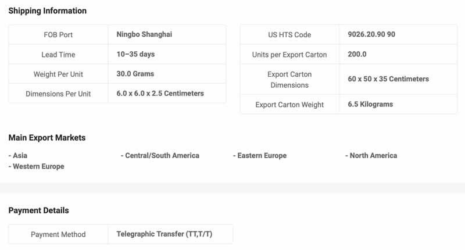Select the Central/South America market entry
Screen dimensions: 465x250
(160, 156)
